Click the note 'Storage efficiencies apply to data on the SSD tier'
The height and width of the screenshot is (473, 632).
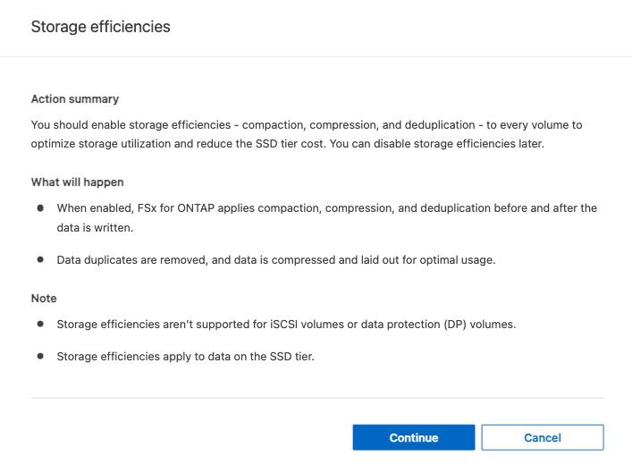coord(185,357)
